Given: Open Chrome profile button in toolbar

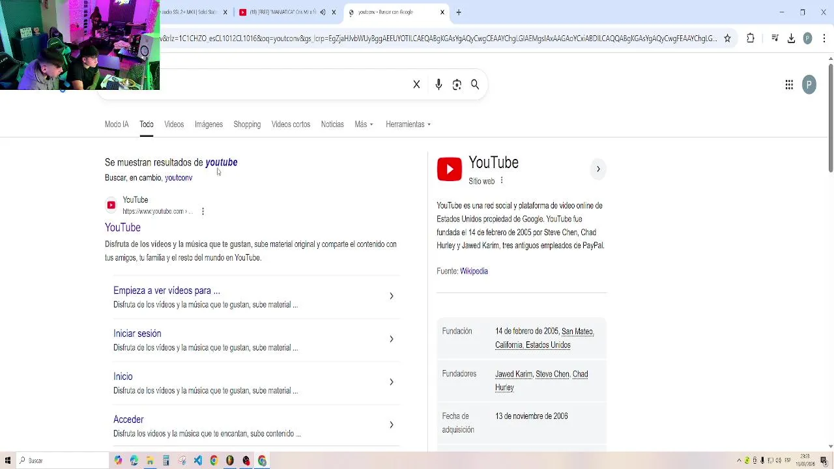Looking at the screenshot, I should pos(808,38).
